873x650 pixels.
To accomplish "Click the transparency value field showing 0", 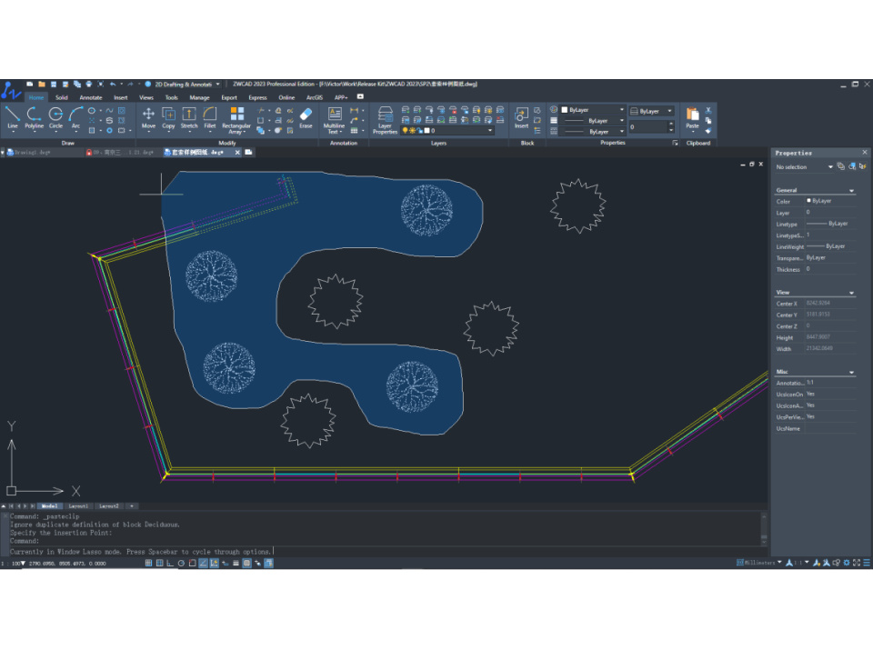I will tap(647, 127).
